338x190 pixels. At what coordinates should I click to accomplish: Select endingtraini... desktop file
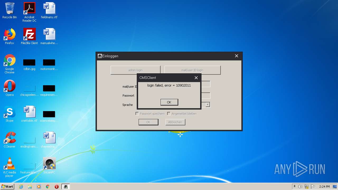[29, 142]
